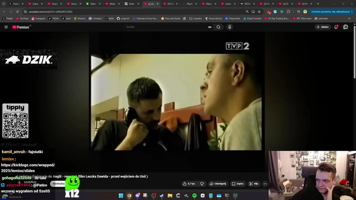Close the active oj nie YouTube tab
Viewport: 356px width, 200px height.
tap(157, 4)
